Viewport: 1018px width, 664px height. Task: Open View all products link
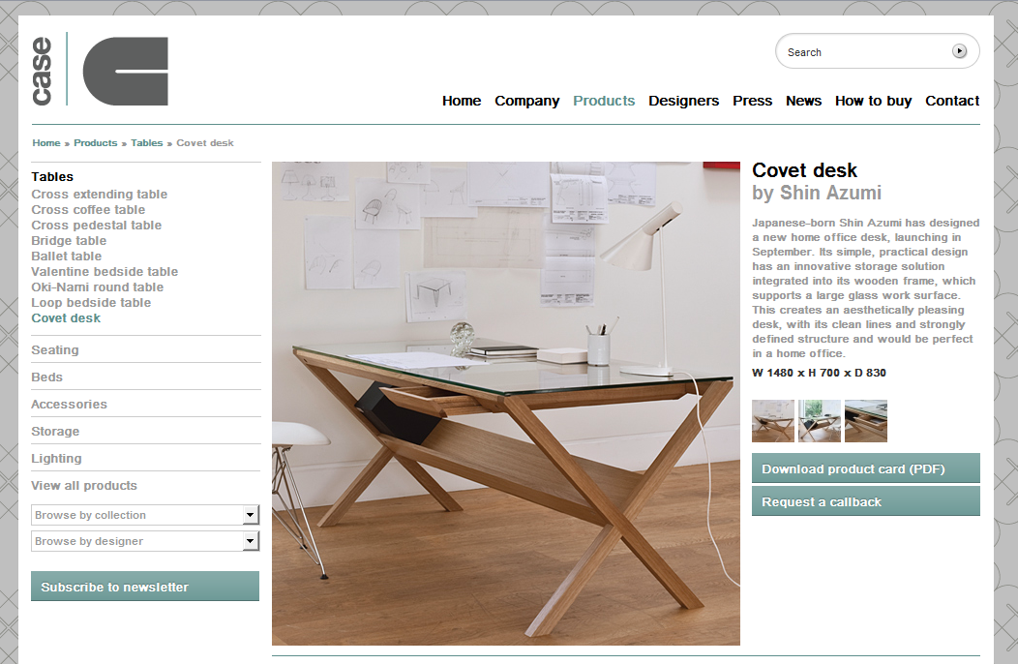(84, 485)
